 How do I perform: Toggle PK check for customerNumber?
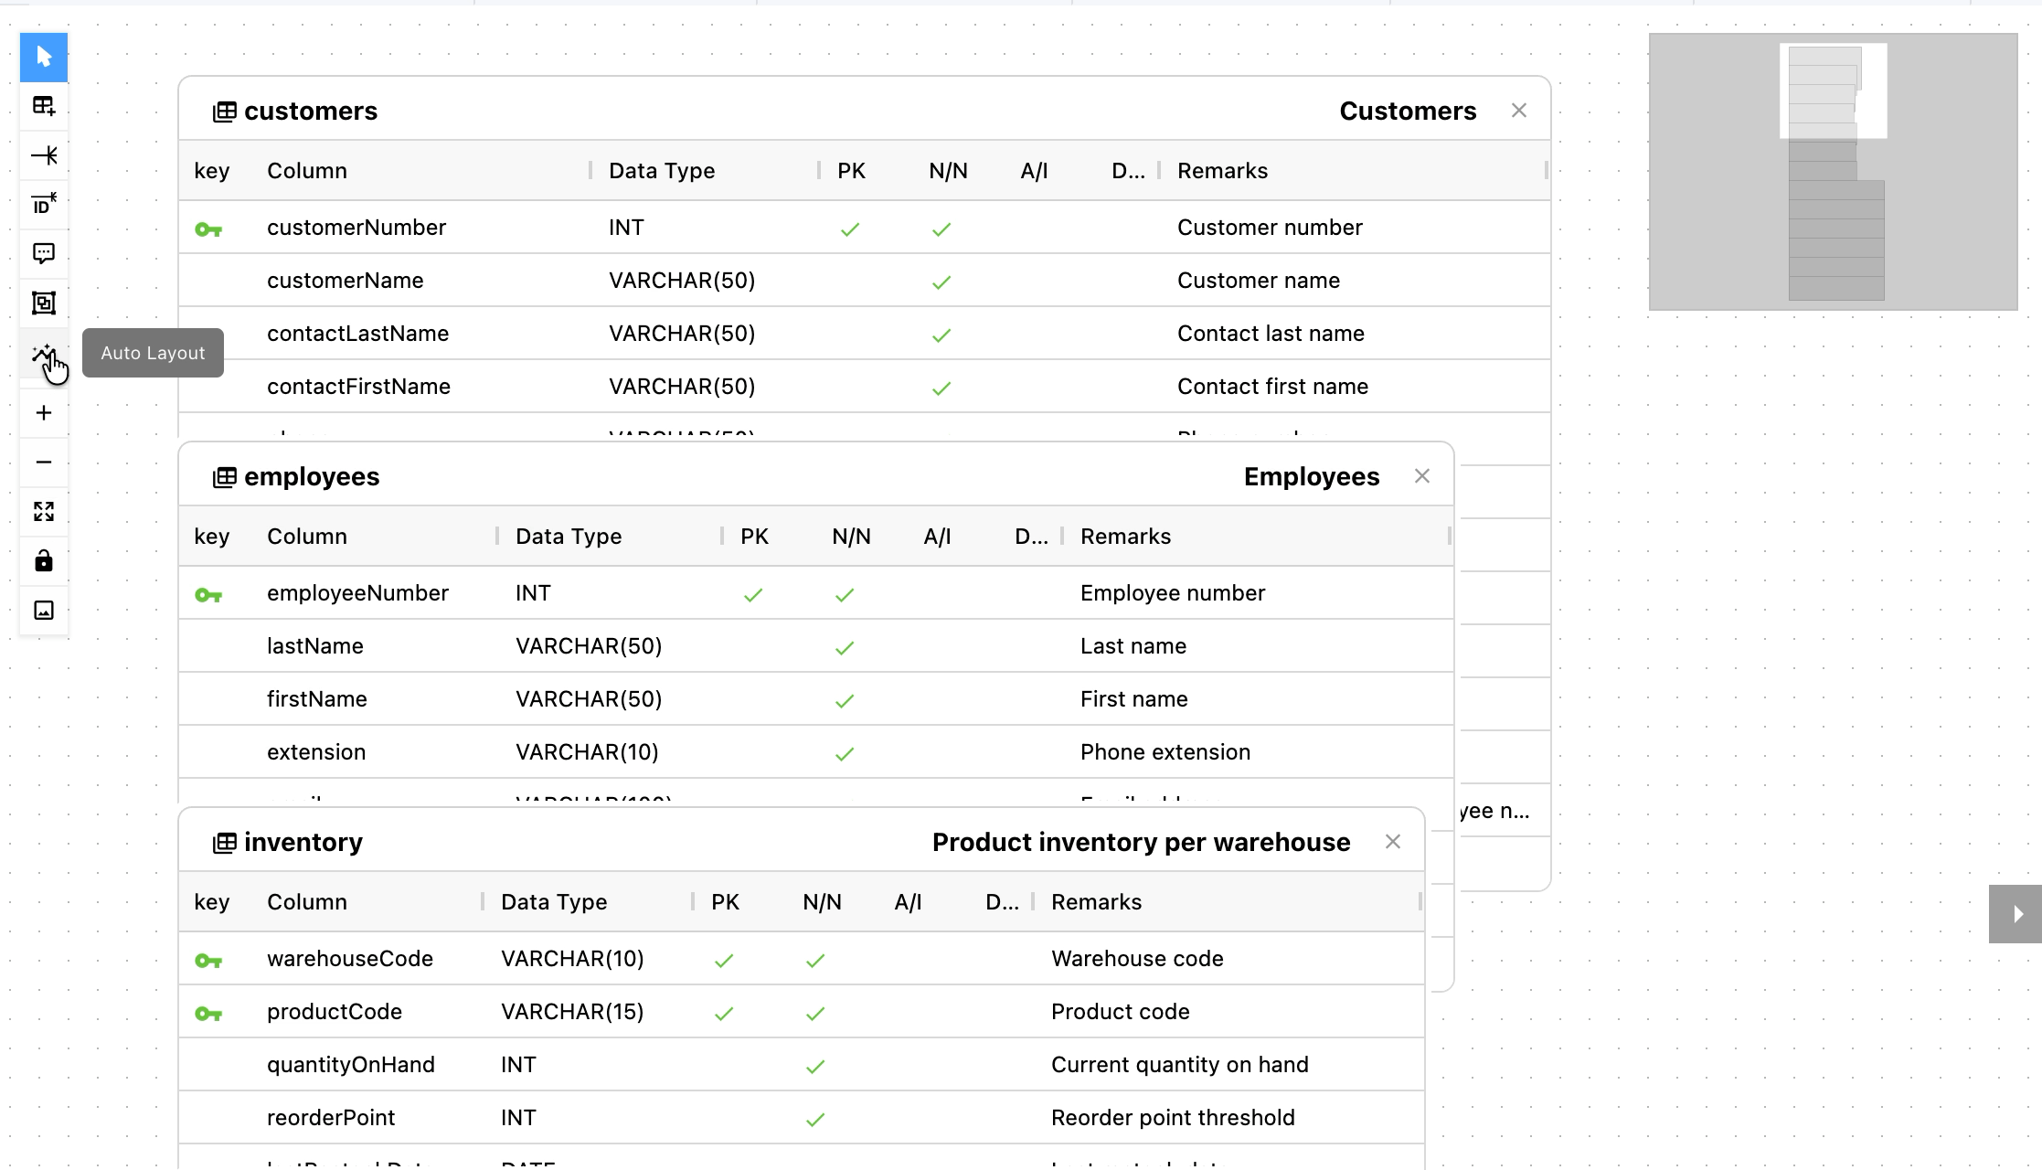pos(850,229)
